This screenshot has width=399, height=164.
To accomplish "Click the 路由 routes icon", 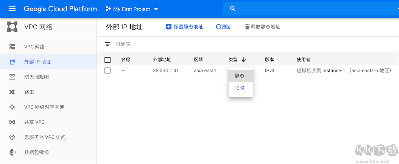I will 12,92.
